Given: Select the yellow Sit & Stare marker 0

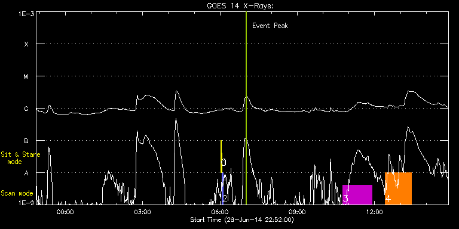Looking at the screenshot, I should coord(221,157).
